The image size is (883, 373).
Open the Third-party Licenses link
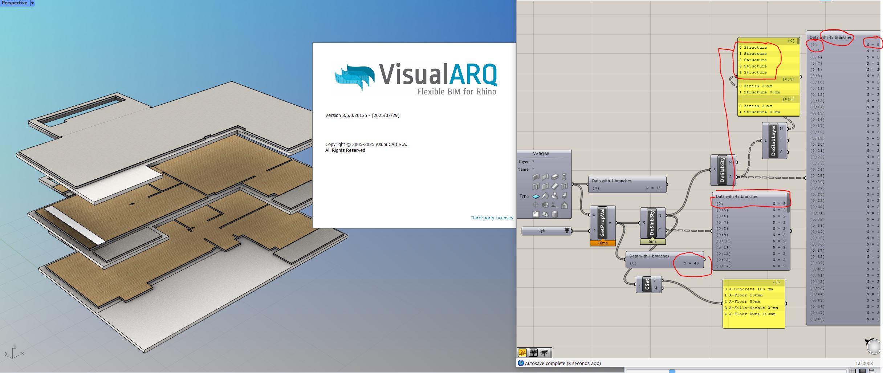pos(492,218)
